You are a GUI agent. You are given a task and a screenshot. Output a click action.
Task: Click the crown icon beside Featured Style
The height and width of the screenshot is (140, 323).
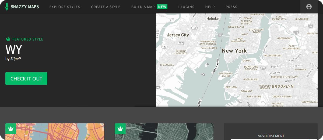click(8, 39)
